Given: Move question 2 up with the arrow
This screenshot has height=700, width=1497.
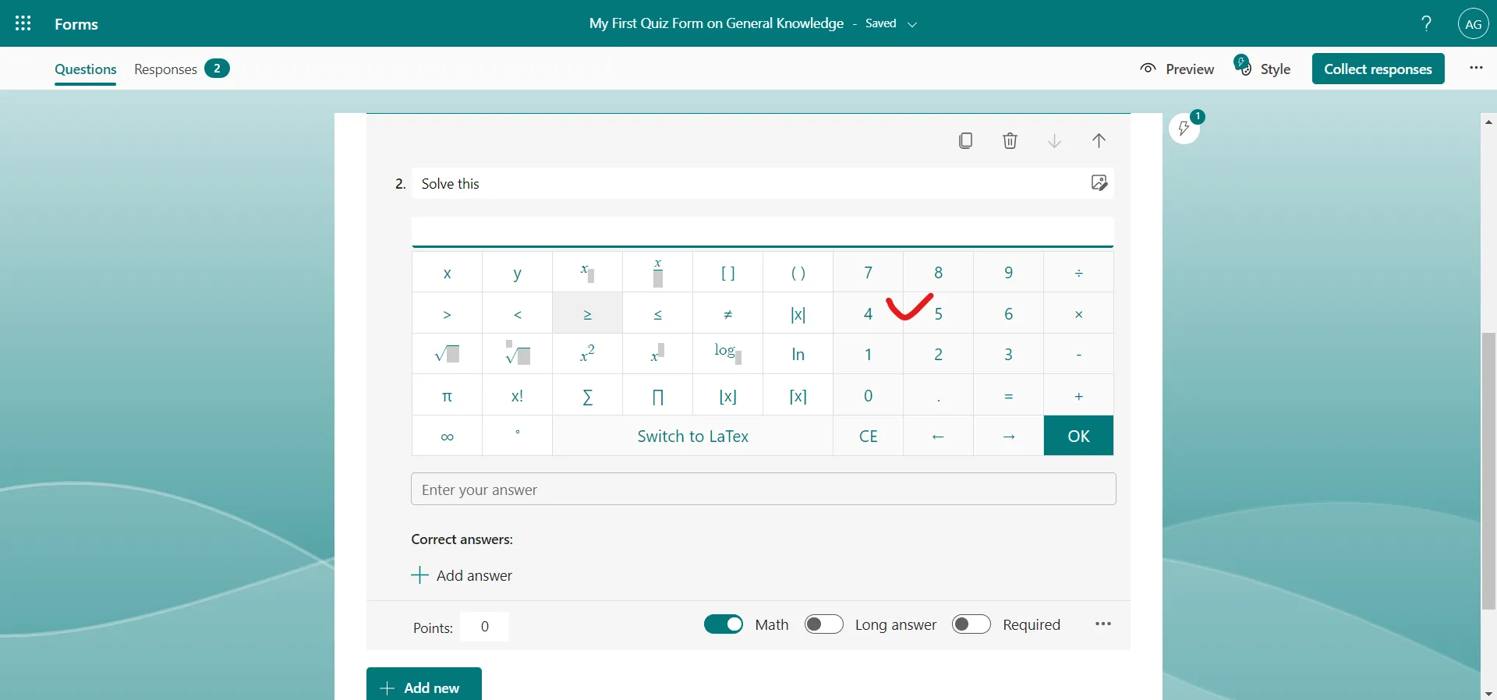Looking at the screenshot, I should pos(1099,140).
